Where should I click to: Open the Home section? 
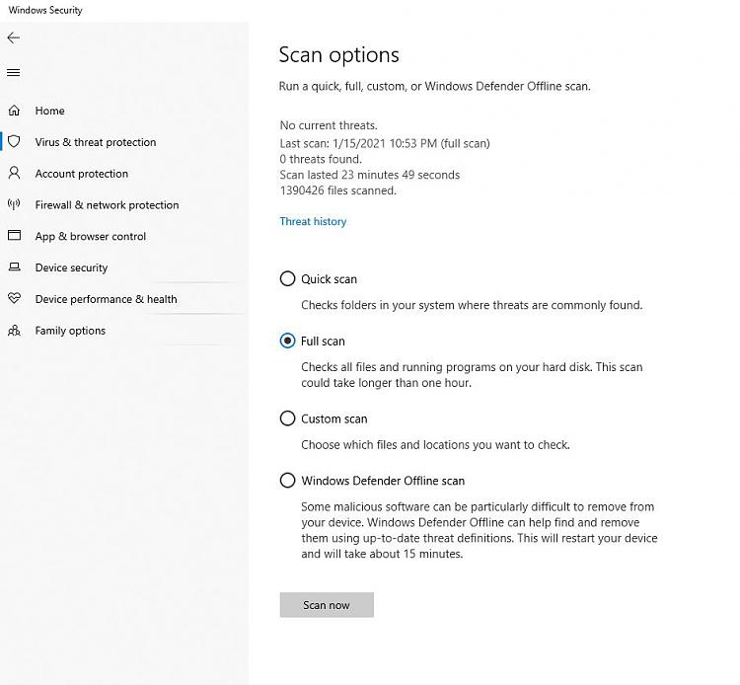point(49,111)
